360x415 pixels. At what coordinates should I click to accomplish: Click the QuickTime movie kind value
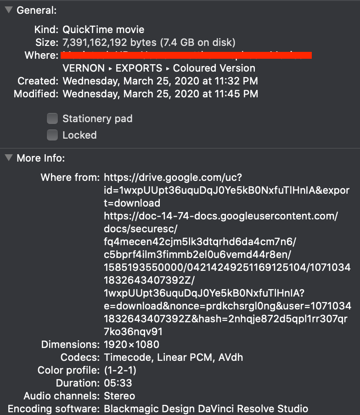[x=103, y=30]
